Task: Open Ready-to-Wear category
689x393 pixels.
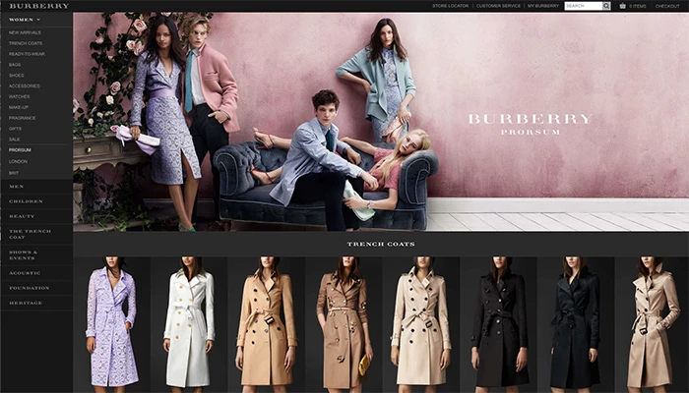Action: pos(27,54)
